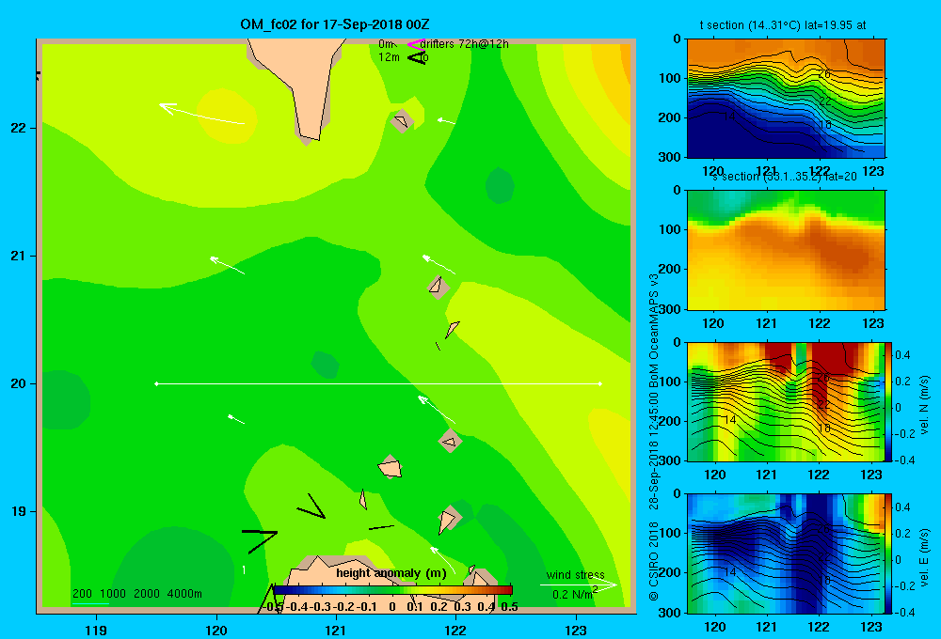
Task: Click the vel. N color scale bar
Action: coord(888,401)
